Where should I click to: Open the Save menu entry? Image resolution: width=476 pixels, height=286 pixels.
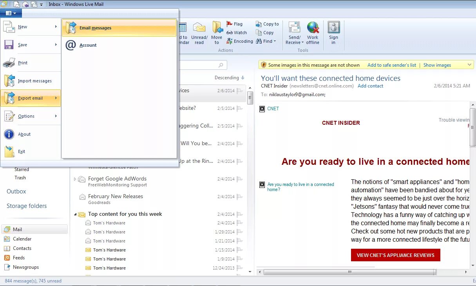click(31, 45)
